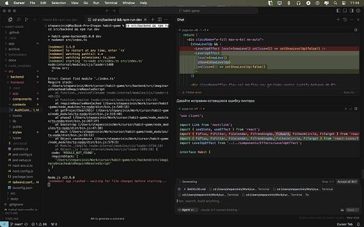Expand the styles folder
This screenshot has height=227, width=364.
click(x=17, y=132)
